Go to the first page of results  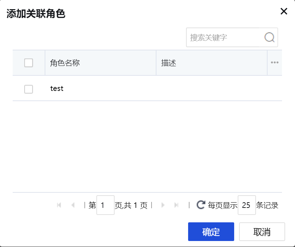click(59, 205)
